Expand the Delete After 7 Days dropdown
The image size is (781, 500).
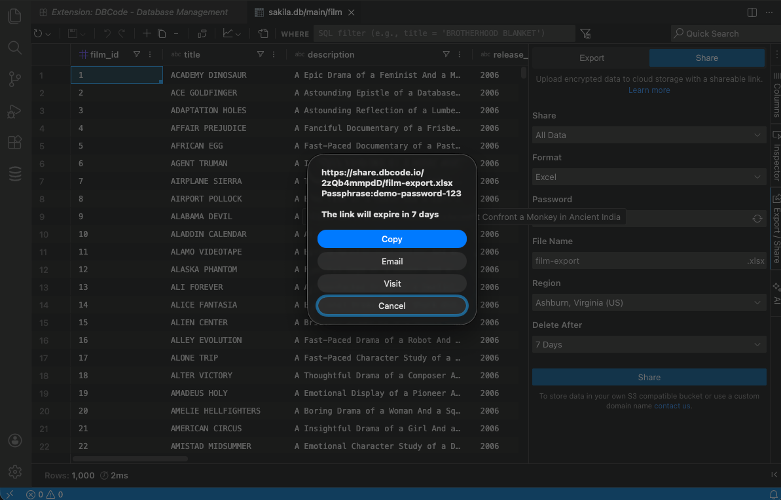coord(649,344)
